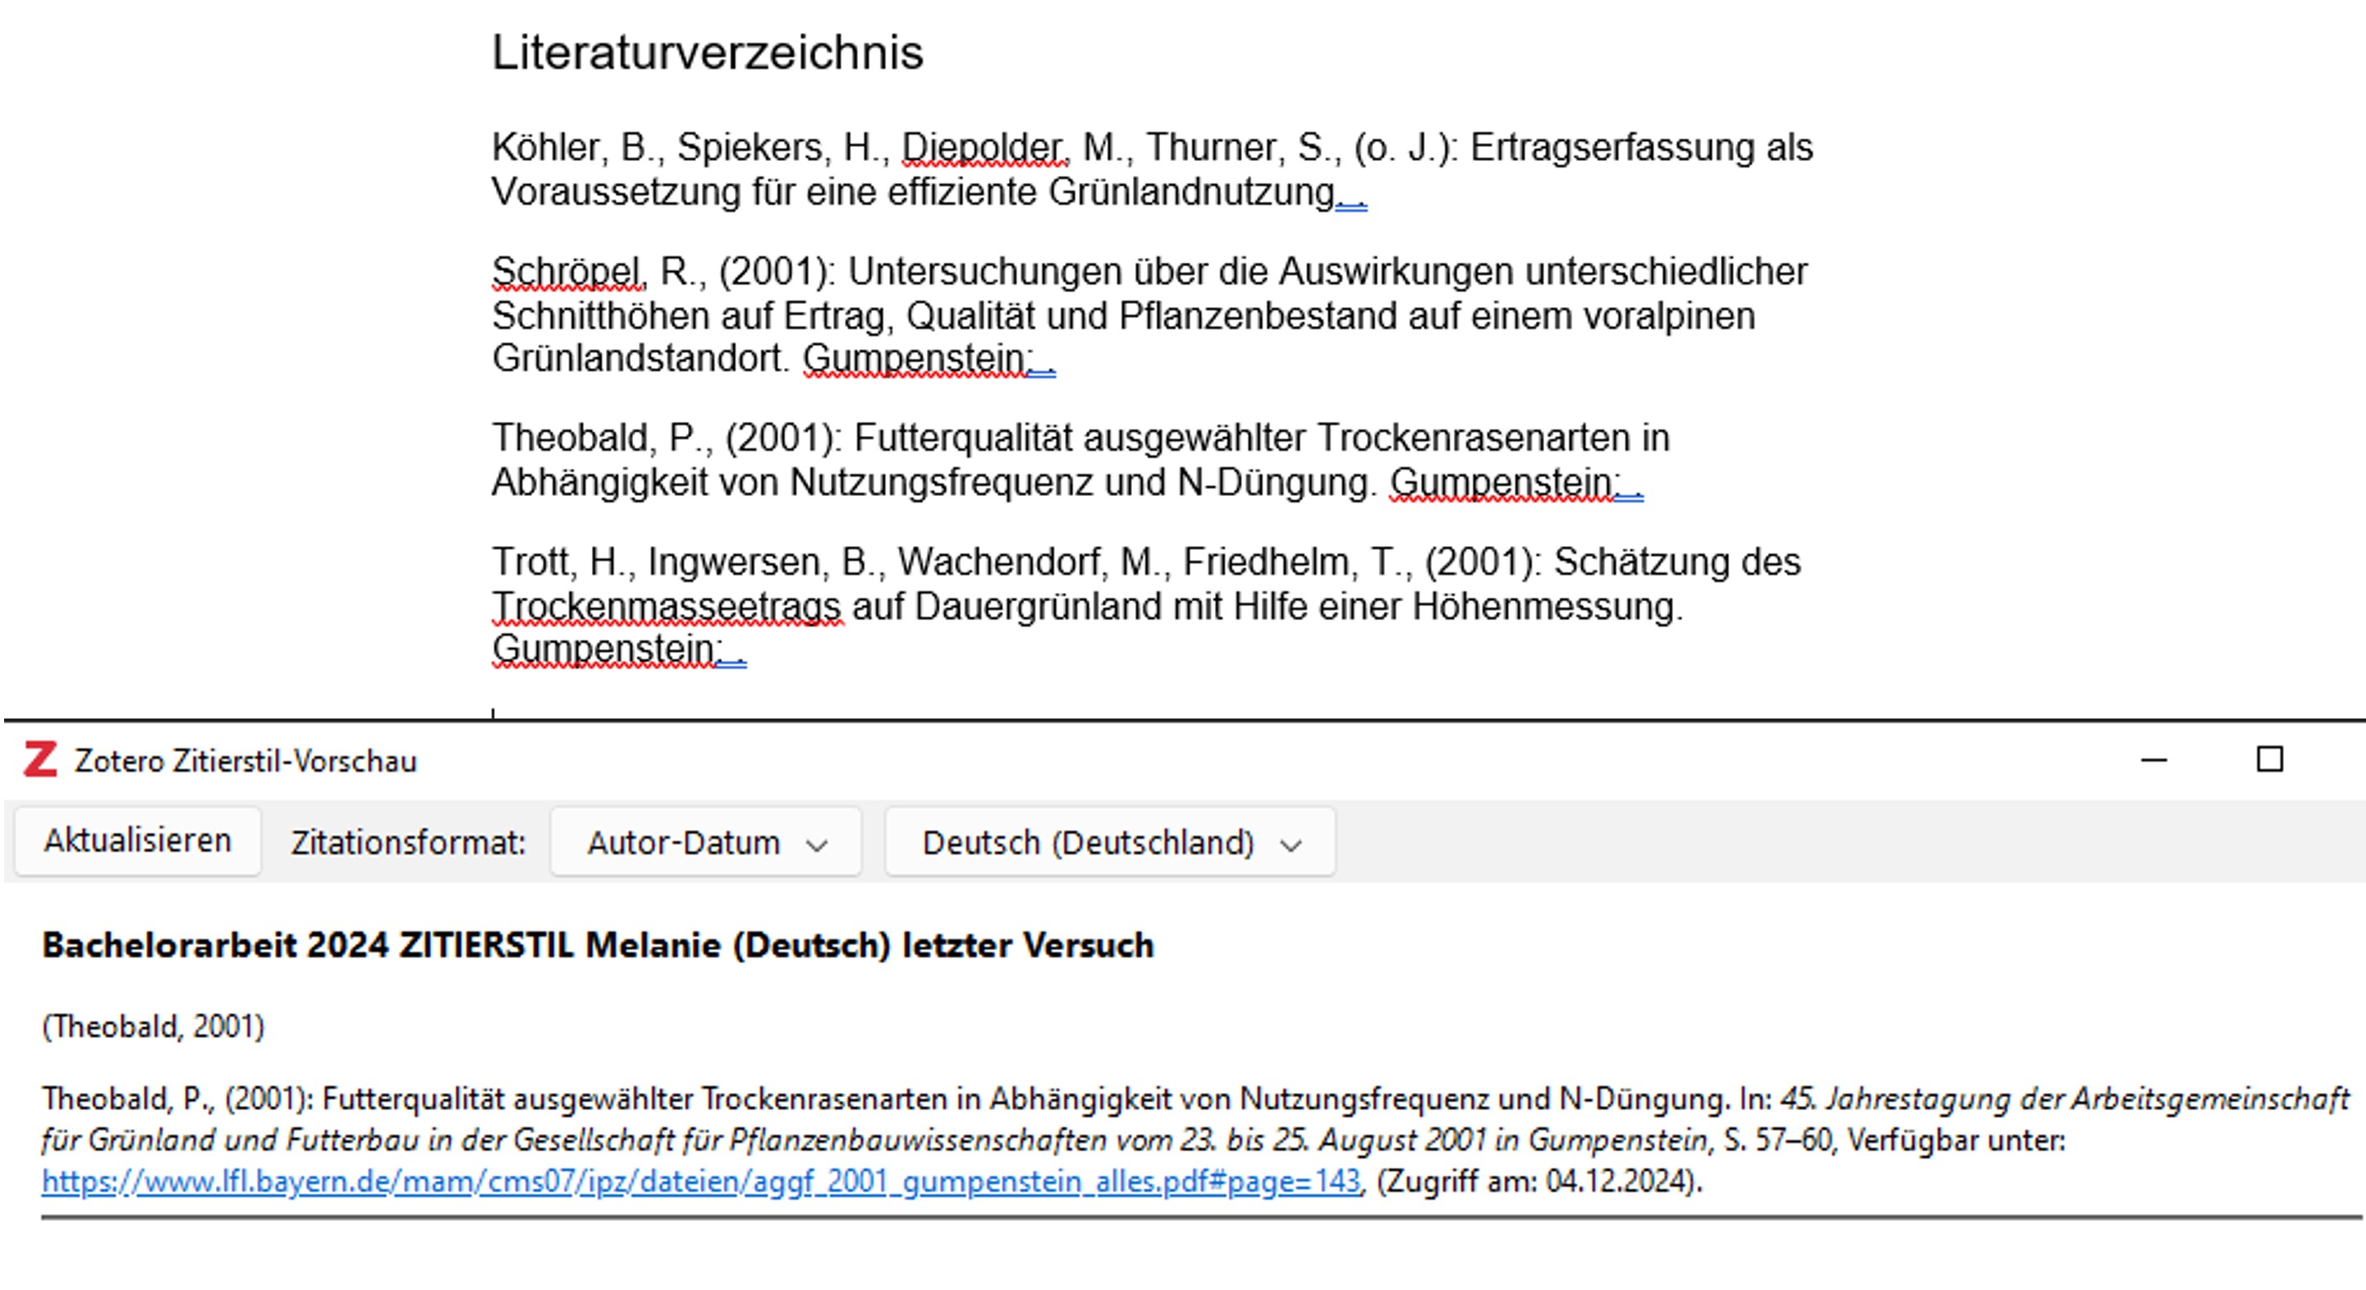Viewport: 2366px width, 1290px height.
Task: Click the chevron arrow beside Deutsch (Deutschland)
Action: (1291, 844)
